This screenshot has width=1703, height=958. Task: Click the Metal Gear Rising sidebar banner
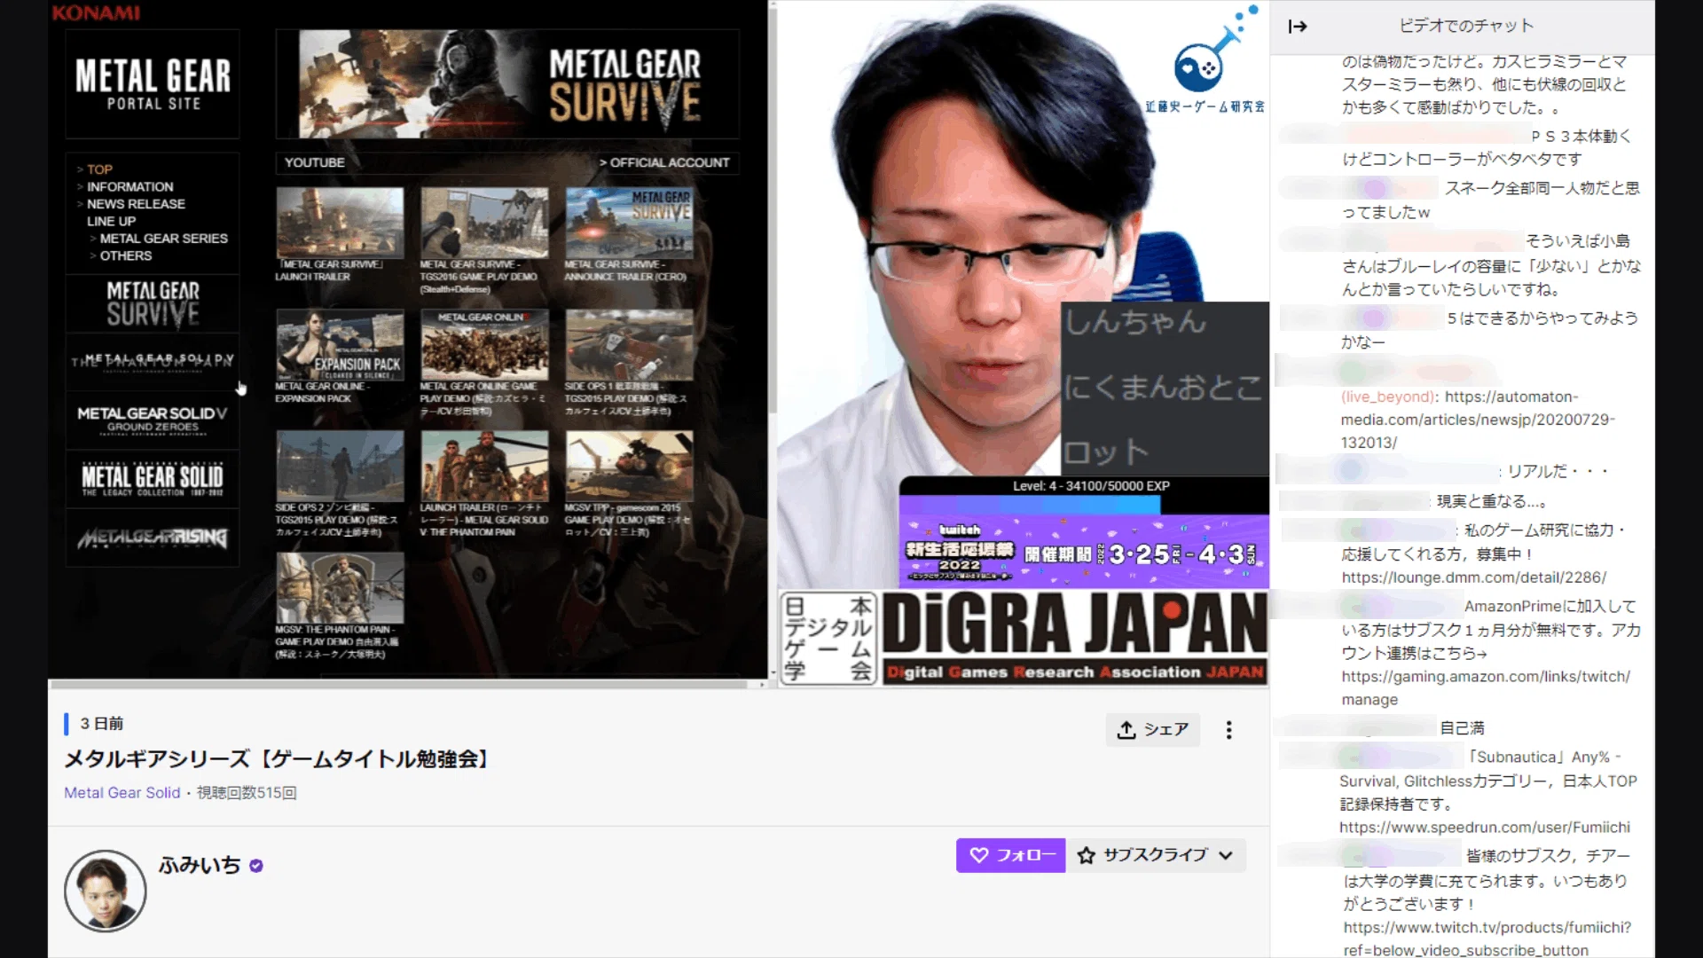(153, 538)
